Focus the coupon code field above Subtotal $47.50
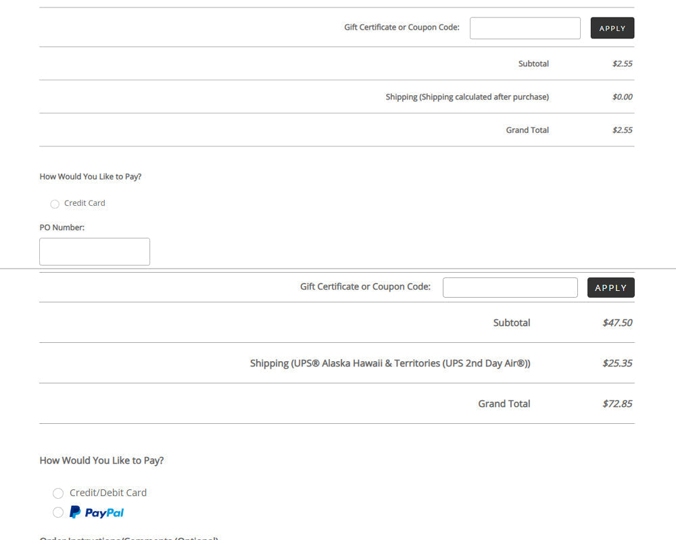The height and width of the screenshot is (540, 676). pos(510,288)
